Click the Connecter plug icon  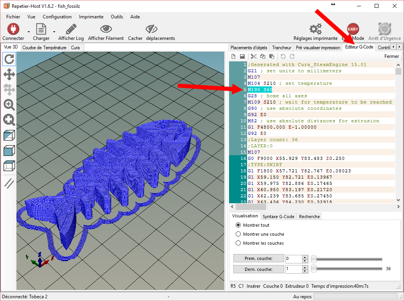pyautogui.click(x=13, y=29)
